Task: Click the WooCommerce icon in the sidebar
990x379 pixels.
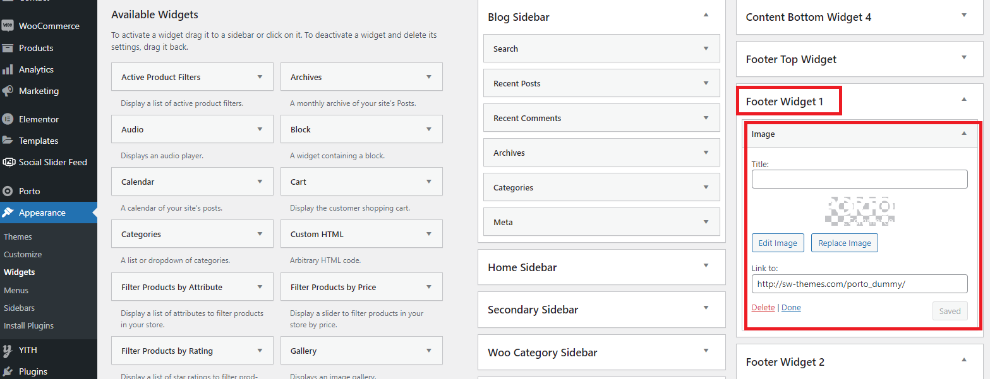Action: point(8,26)
